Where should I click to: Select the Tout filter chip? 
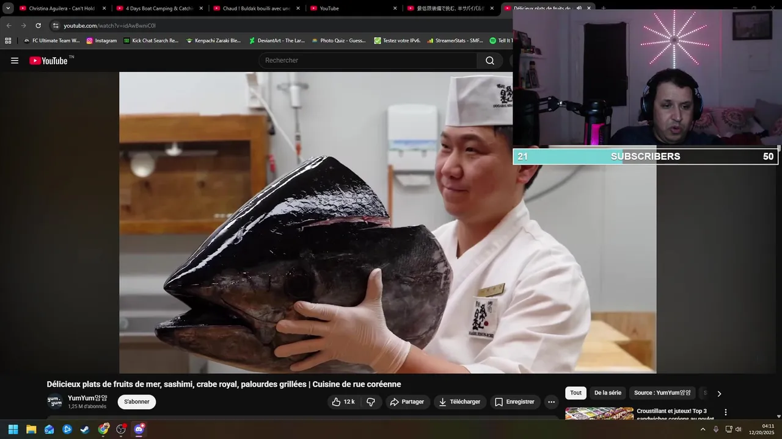(x=576, y=393)
